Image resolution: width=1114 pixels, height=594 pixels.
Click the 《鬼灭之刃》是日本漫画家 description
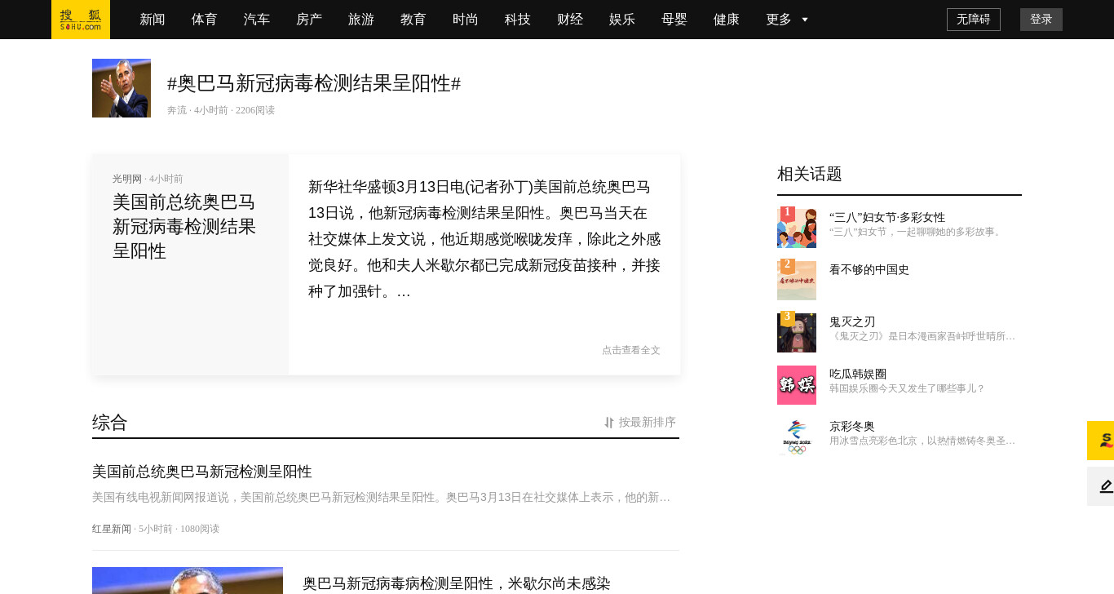(x=922, y=336)
